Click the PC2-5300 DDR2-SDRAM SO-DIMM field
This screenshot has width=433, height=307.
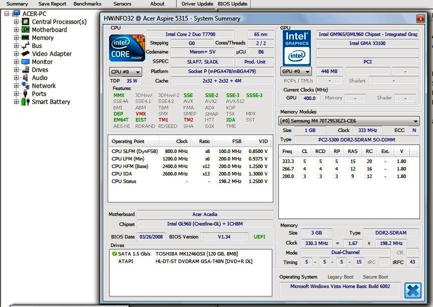point(357,140)
